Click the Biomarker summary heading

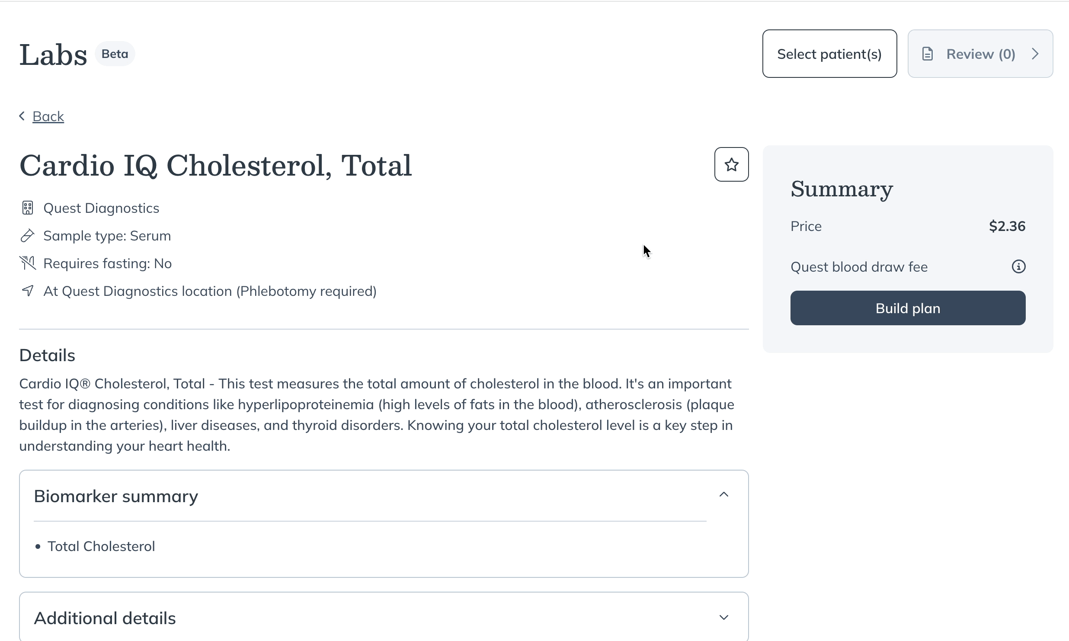pyautogui.click(x=116, y=496)
